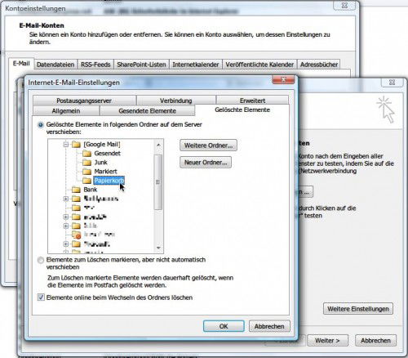
Task: Click the [Google Mail] folder icon
Action: pos(76,145)
